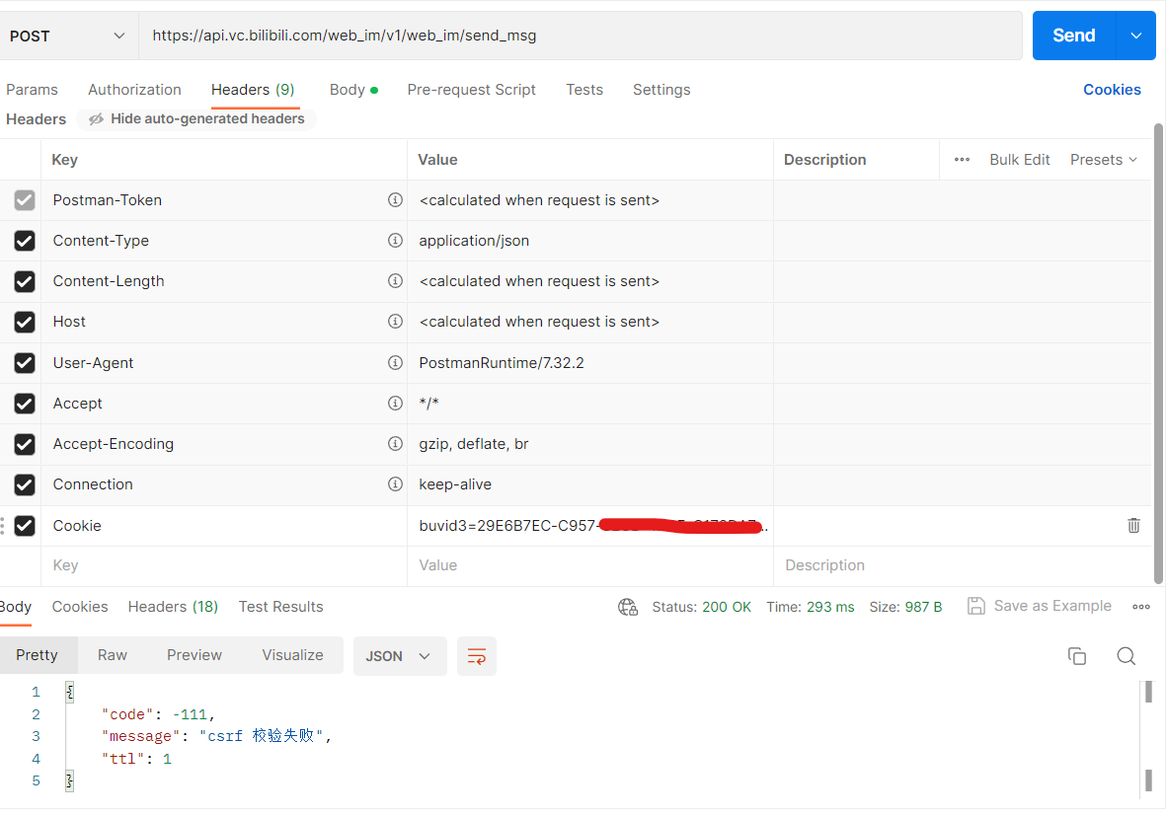Copy the response body
The height and width of the screenshot is (816, 1166).
(x=1077, y=655)
